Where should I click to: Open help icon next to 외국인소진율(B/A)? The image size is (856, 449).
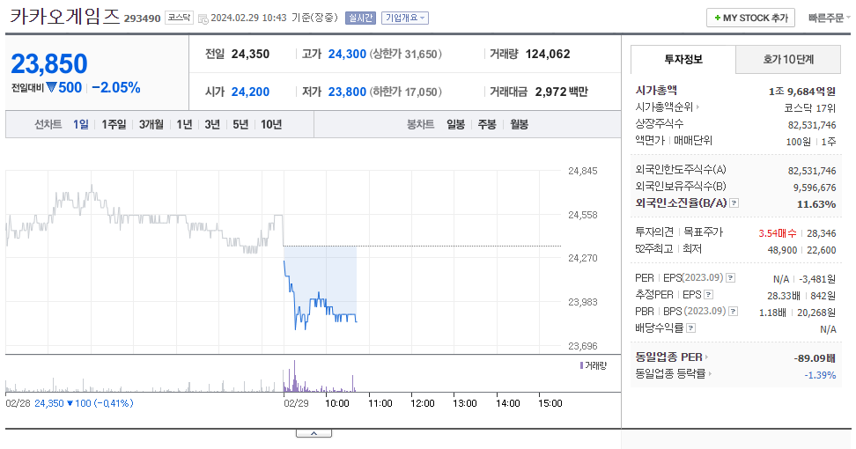(734, 203)
